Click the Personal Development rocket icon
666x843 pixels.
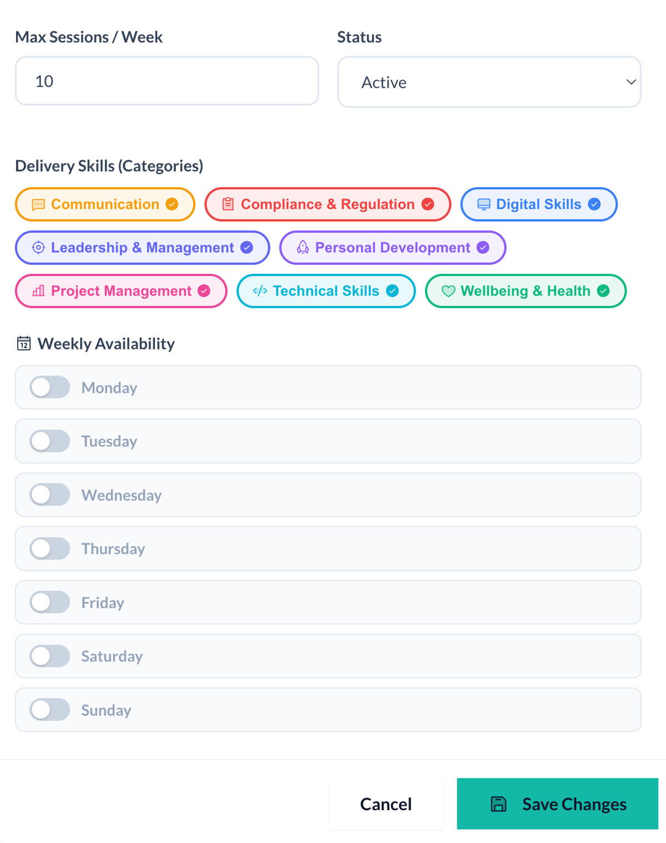coord(302,247)
